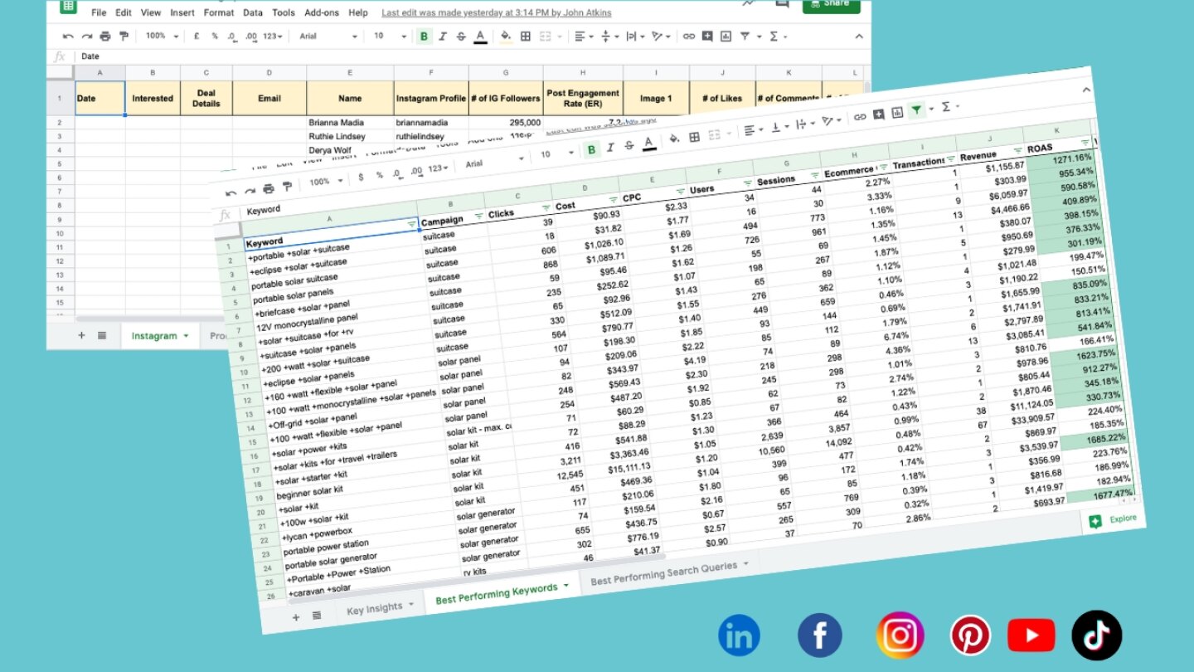This screenshot has width=1194, height=672.
Task: Open borders menu in keywords spreadsheet toolbar
Action: (x=694, y=137)
